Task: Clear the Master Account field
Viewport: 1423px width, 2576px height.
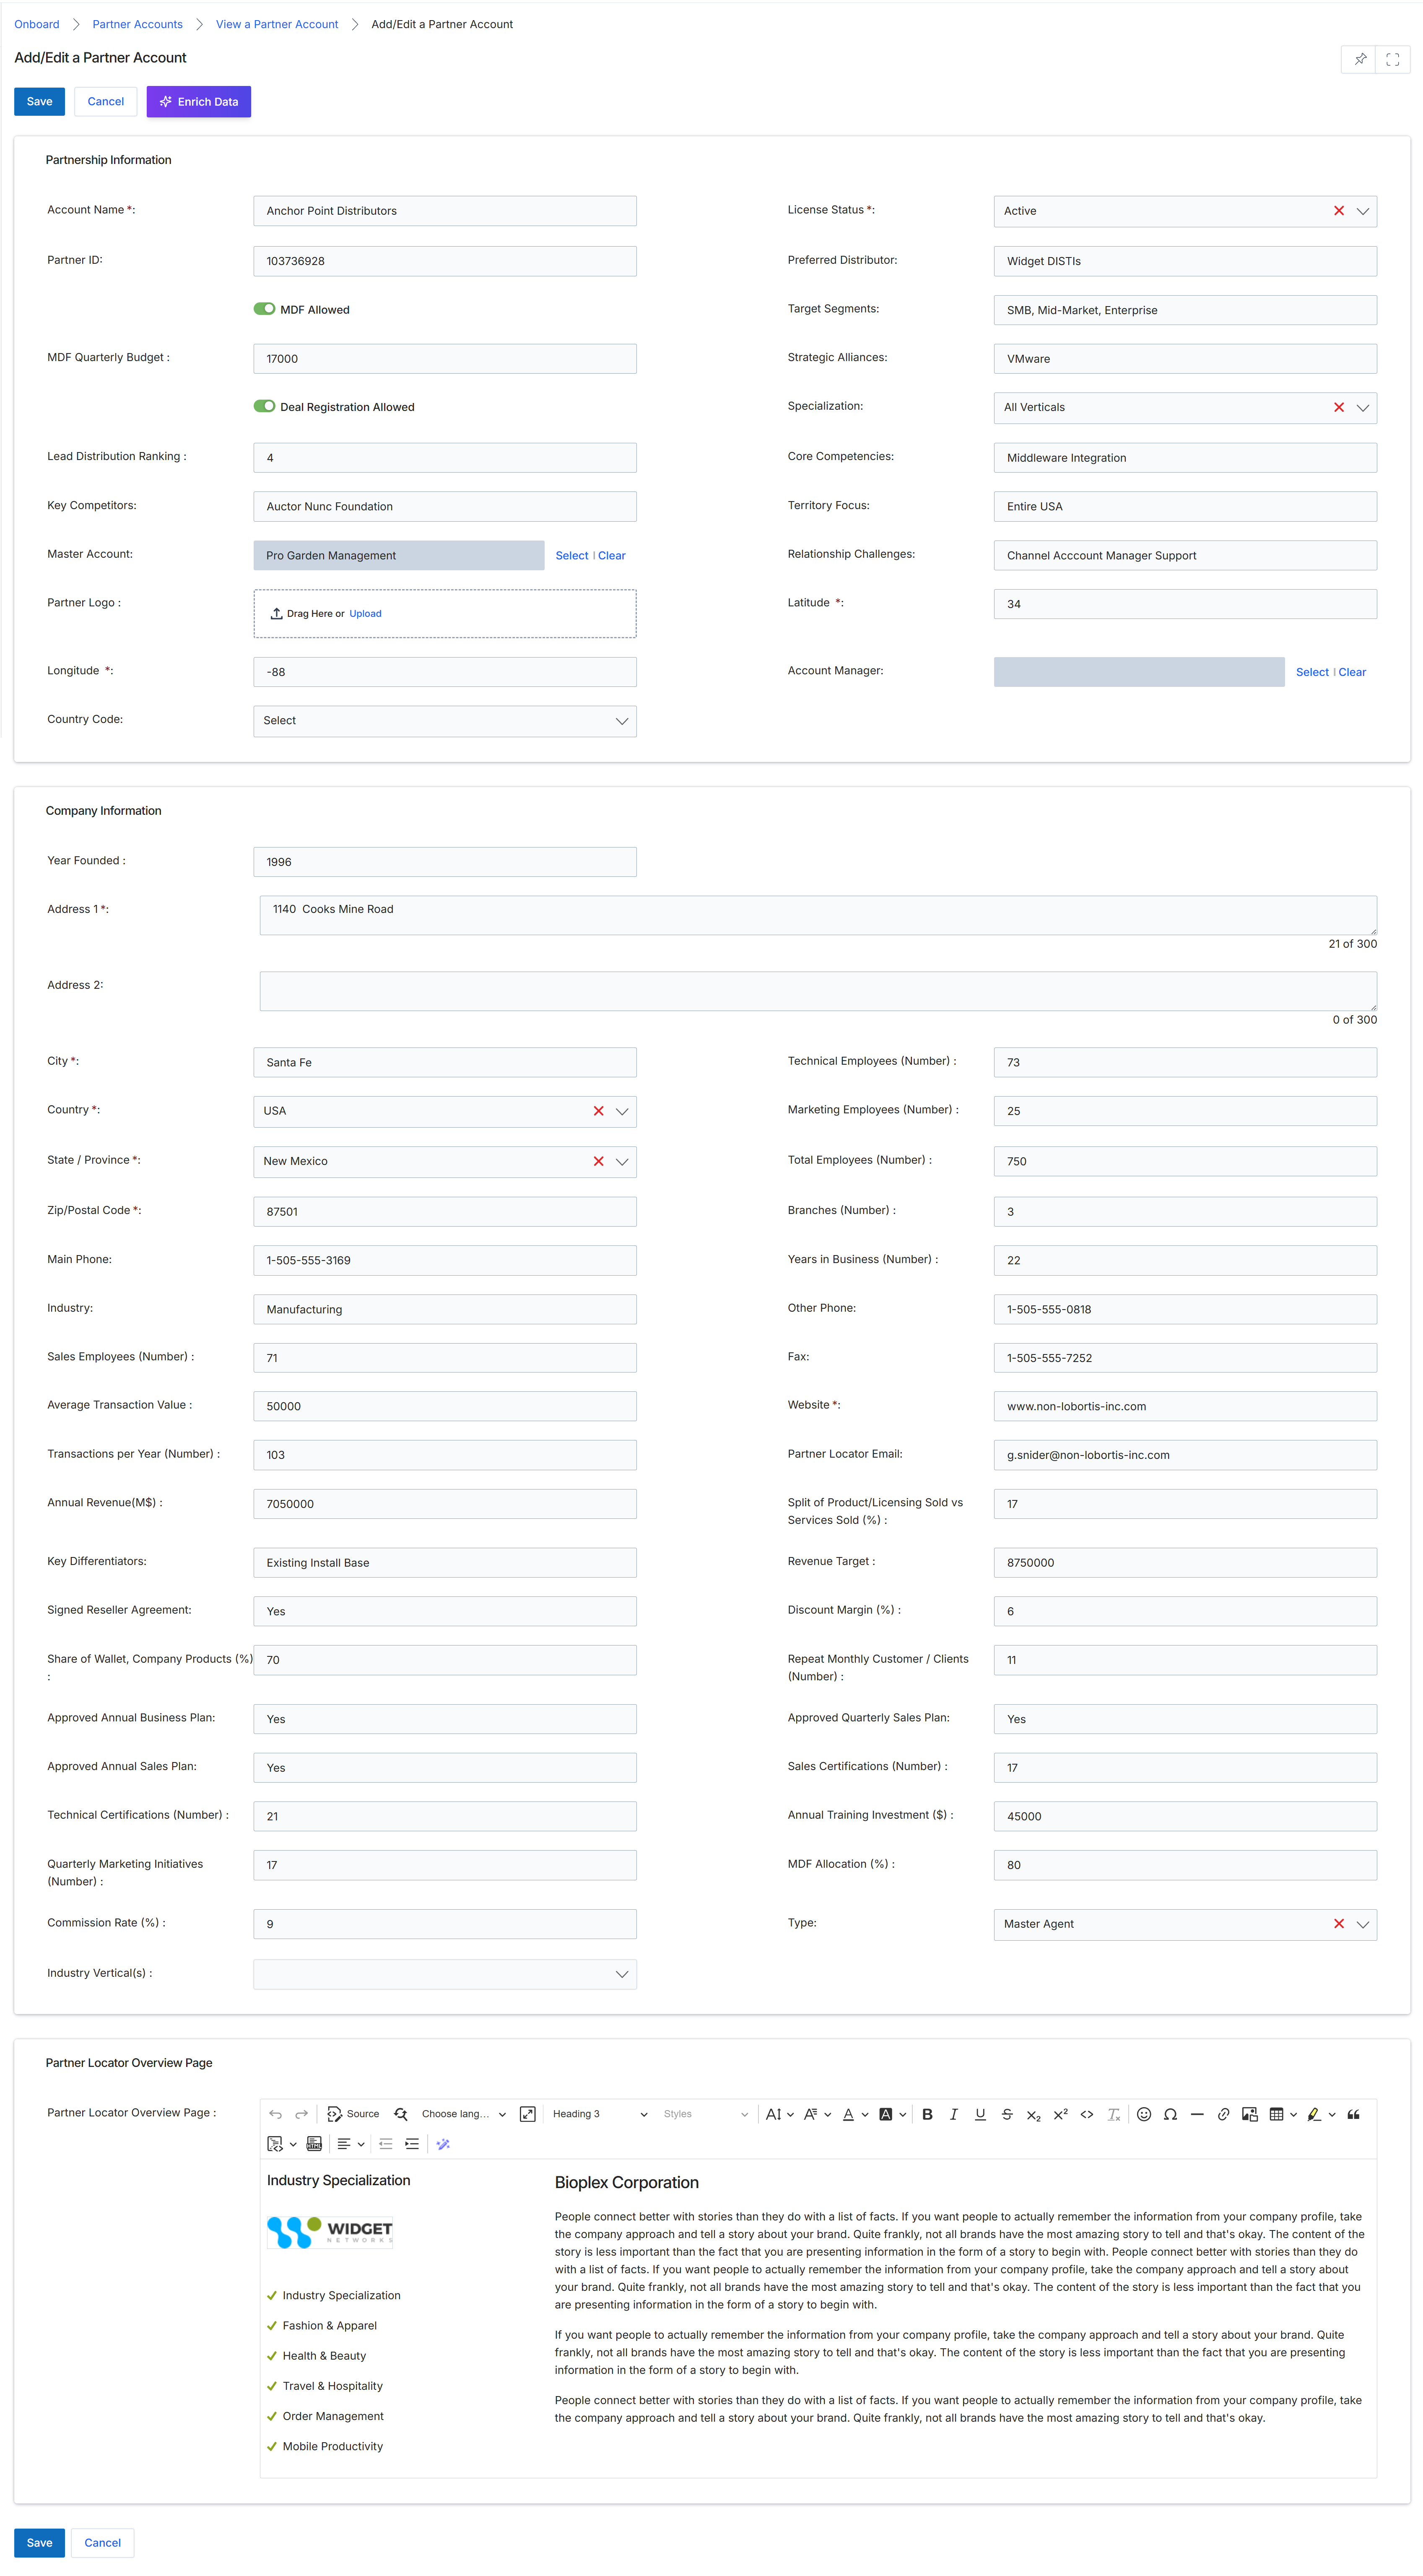Action: (612, 555)
